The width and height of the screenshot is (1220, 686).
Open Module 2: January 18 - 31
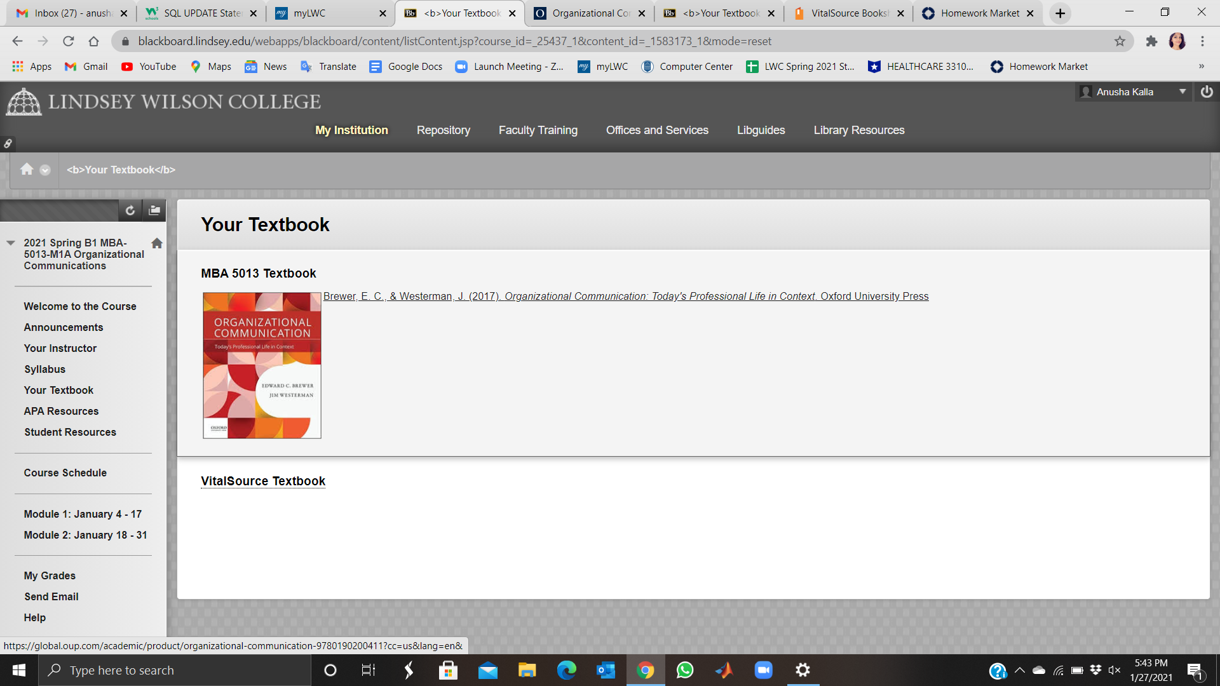(85, 535)
